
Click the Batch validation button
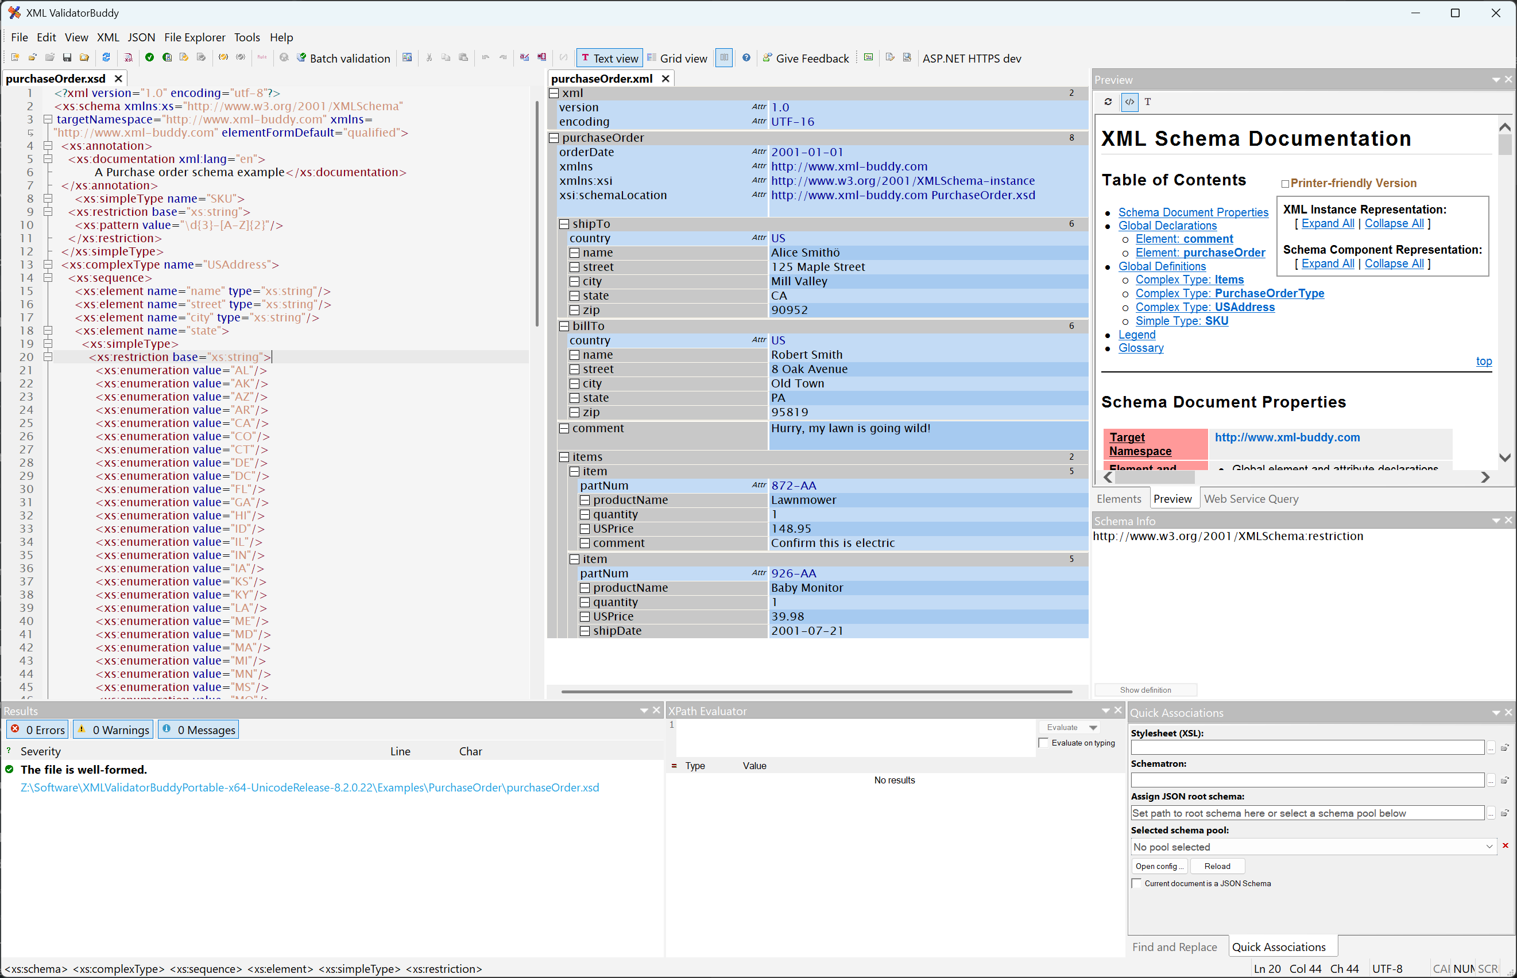[x=344, y=59]
